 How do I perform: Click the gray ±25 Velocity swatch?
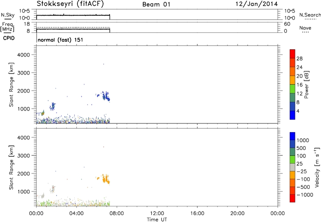293,168
